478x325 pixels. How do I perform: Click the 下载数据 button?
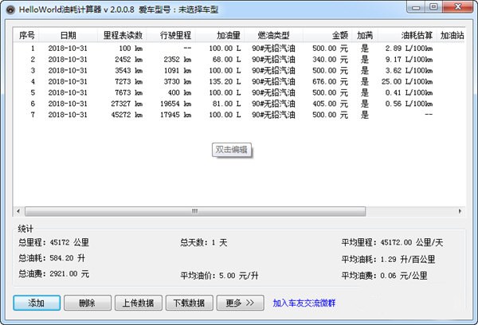[190, 303]
